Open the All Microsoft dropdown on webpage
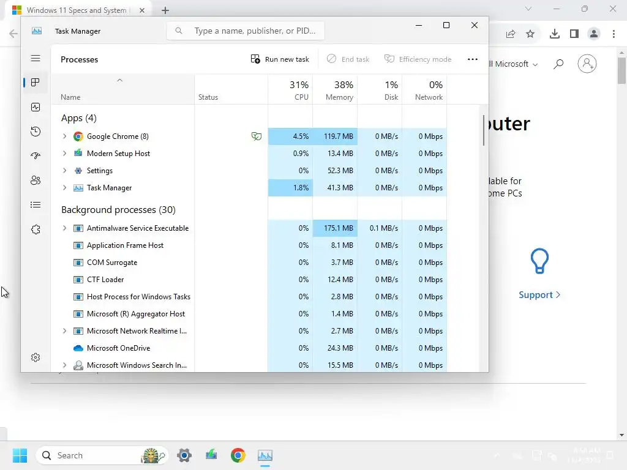This screenshot has height=470, width=627. pos(514,64)
